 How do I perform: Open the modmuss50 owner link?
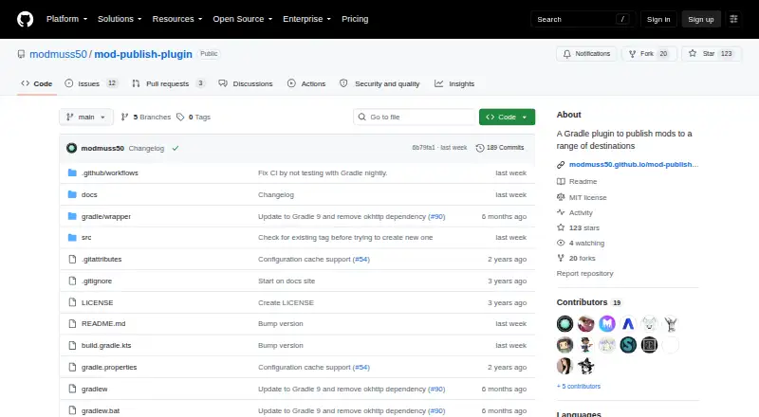(58, 54)
